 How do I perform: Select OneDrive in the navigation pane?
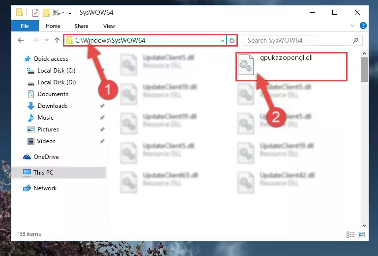[x=46, y=157]
